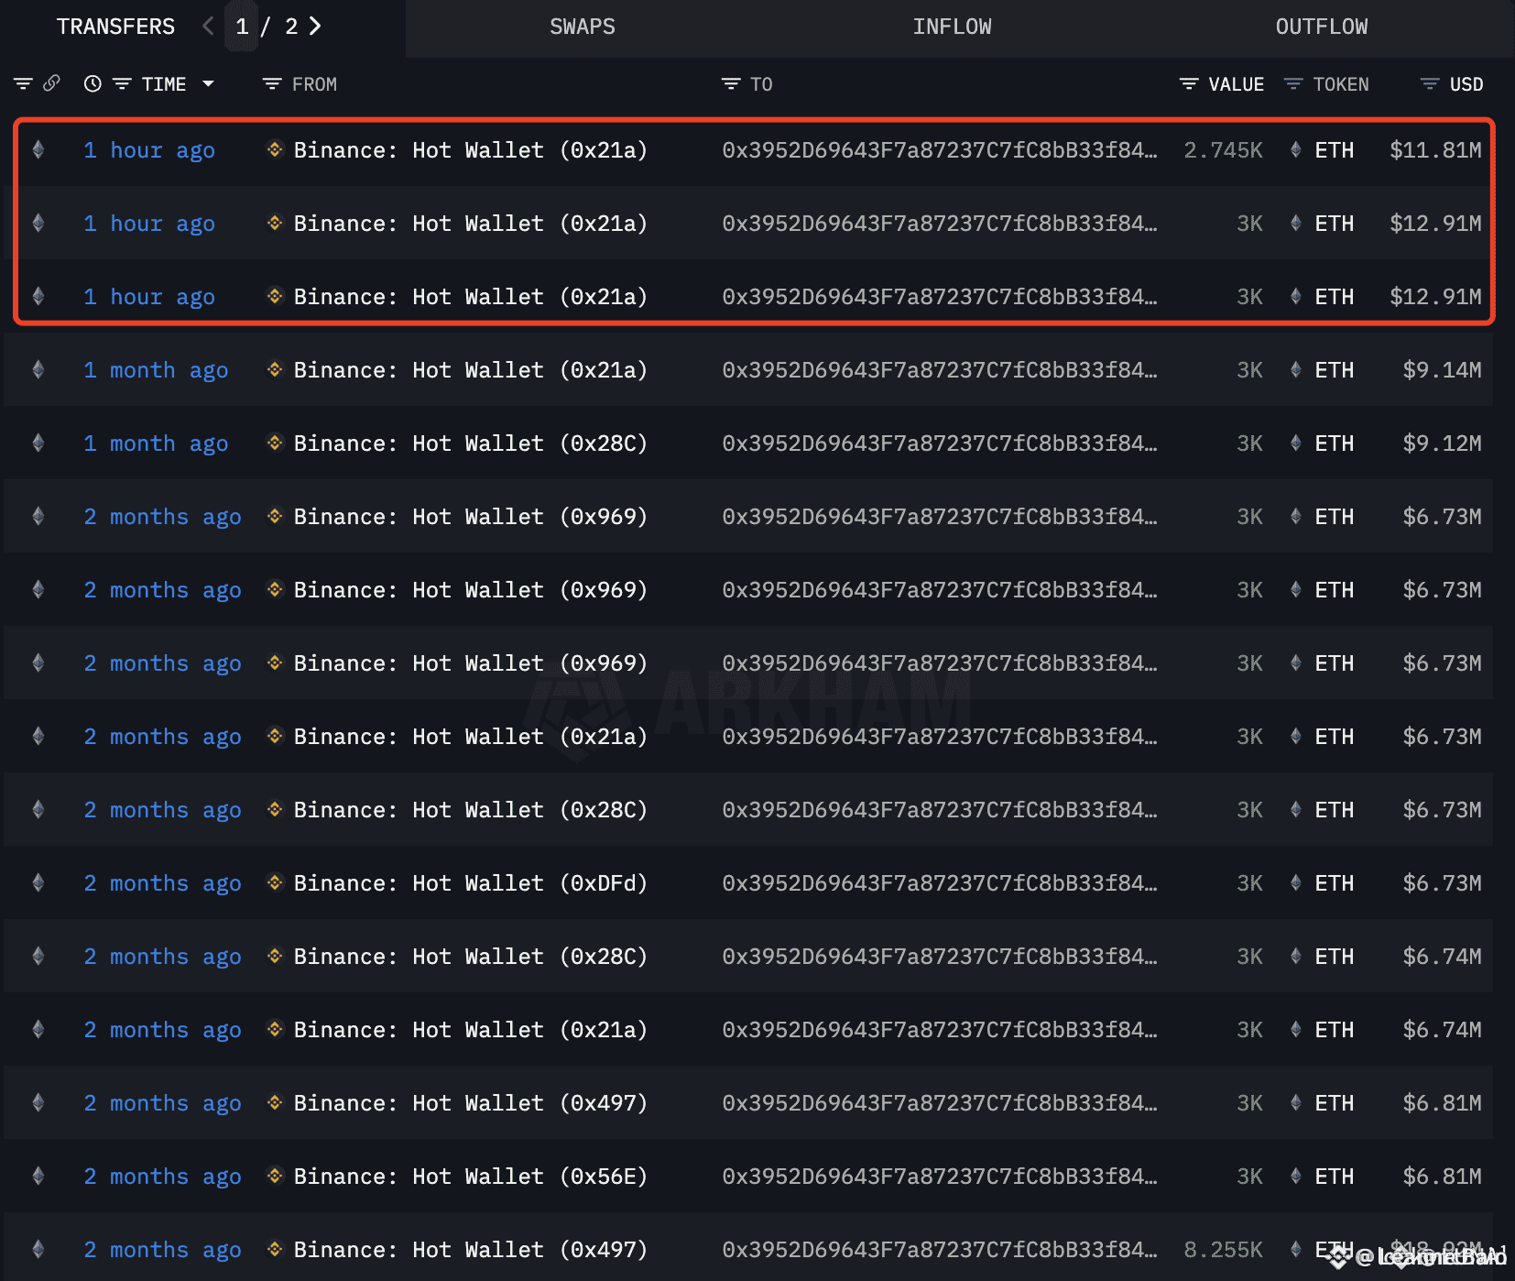
Task: Open the TOKEN column filter
Action: 1293,83
